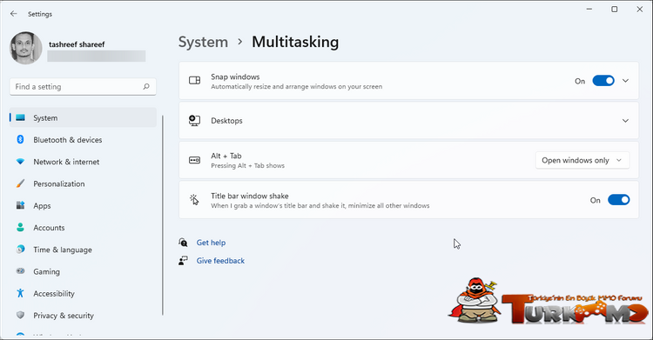Image resolution: width=653 pixels, height=340 pixels.
Task: Click the Bluetooth icon in sidebar
Action: pyautogui.click(x=20, y=139)
